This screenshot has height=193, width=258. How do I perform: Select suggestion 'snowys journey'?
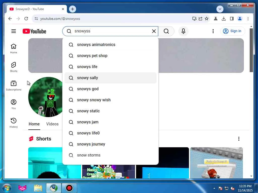tap(110, 144)
